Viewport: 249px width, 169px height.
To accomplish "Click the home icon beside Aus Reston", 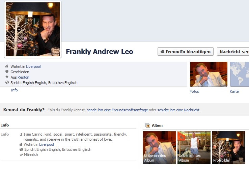I will tap(7, 77).
